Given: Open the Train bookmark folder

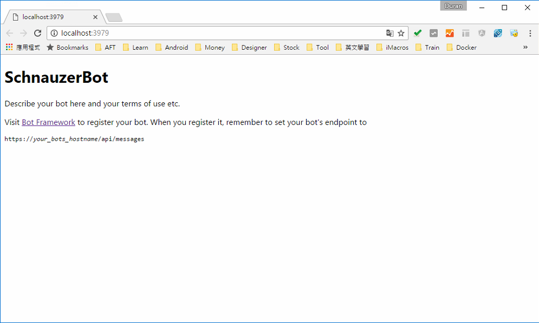Looking at the screenshot, I should click(427, 48).
